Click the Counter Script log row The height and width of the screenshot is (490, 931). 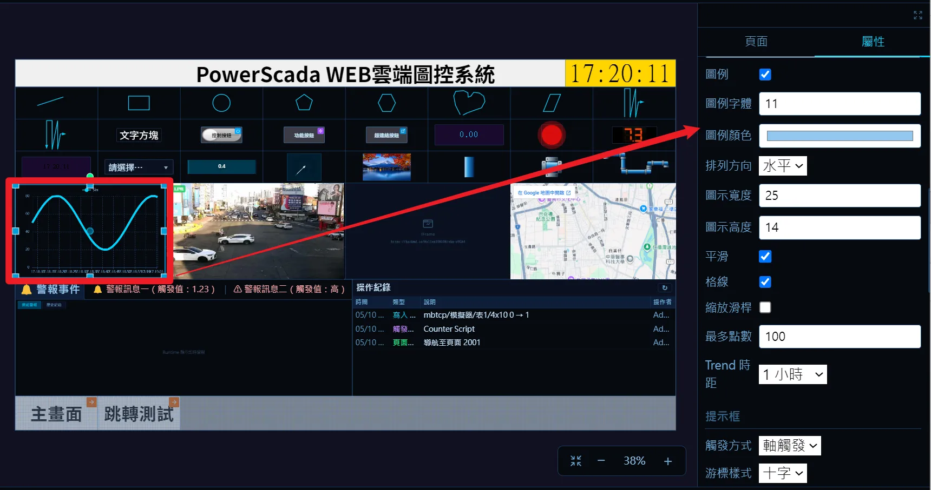tap(513, 329)
